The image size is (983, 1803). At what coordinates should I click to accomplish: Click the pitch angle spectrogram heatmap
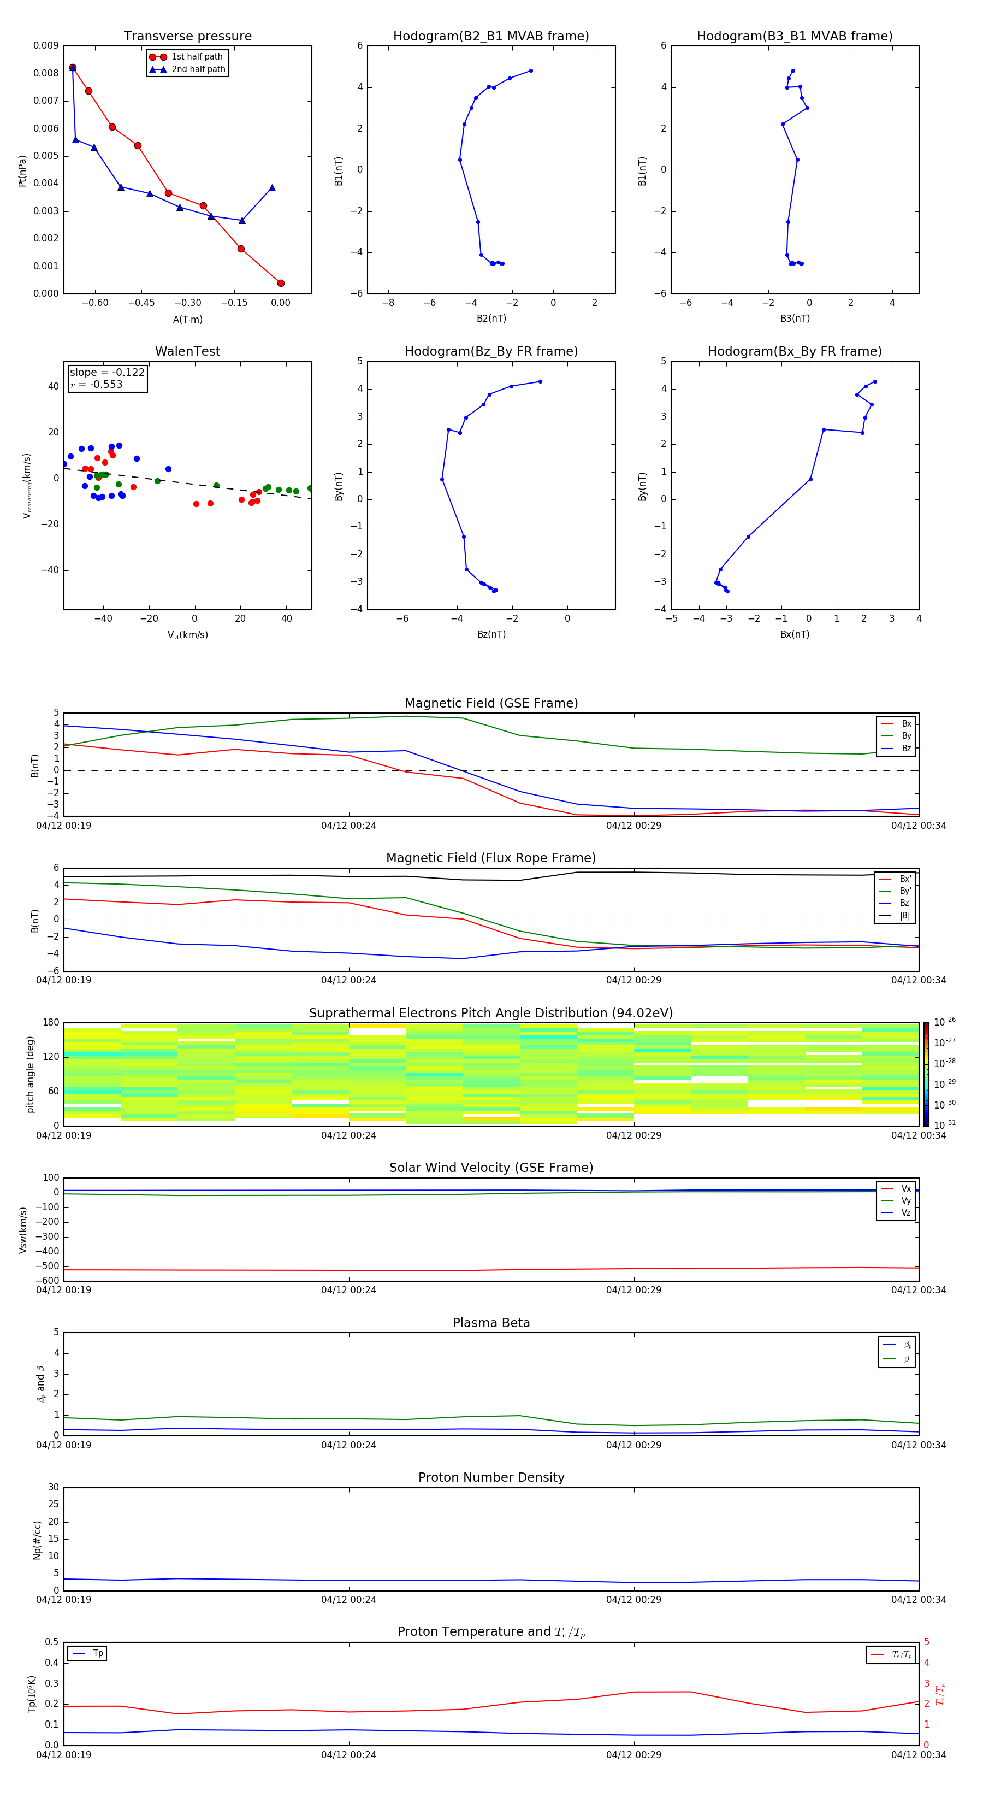[491, 1074]
